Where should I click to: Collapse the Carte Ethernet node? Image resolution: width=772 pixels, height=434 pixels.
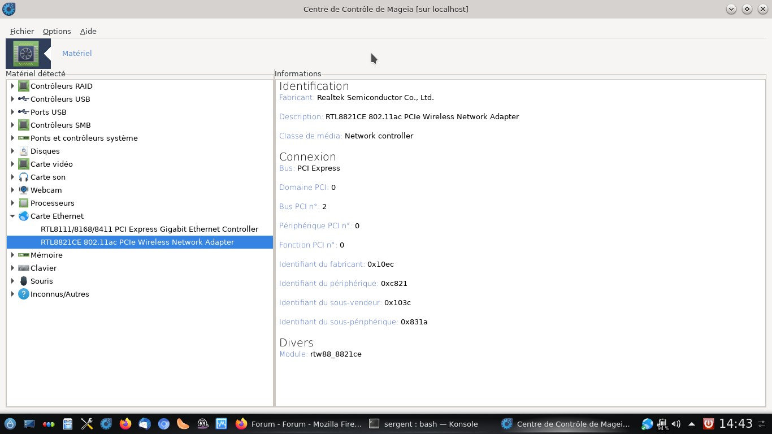pyautogui.click(x=12, y=216)
